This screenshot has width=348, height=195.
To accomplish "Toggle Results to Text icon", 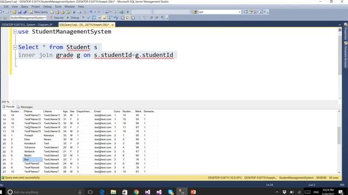I will tap(122, 18).
